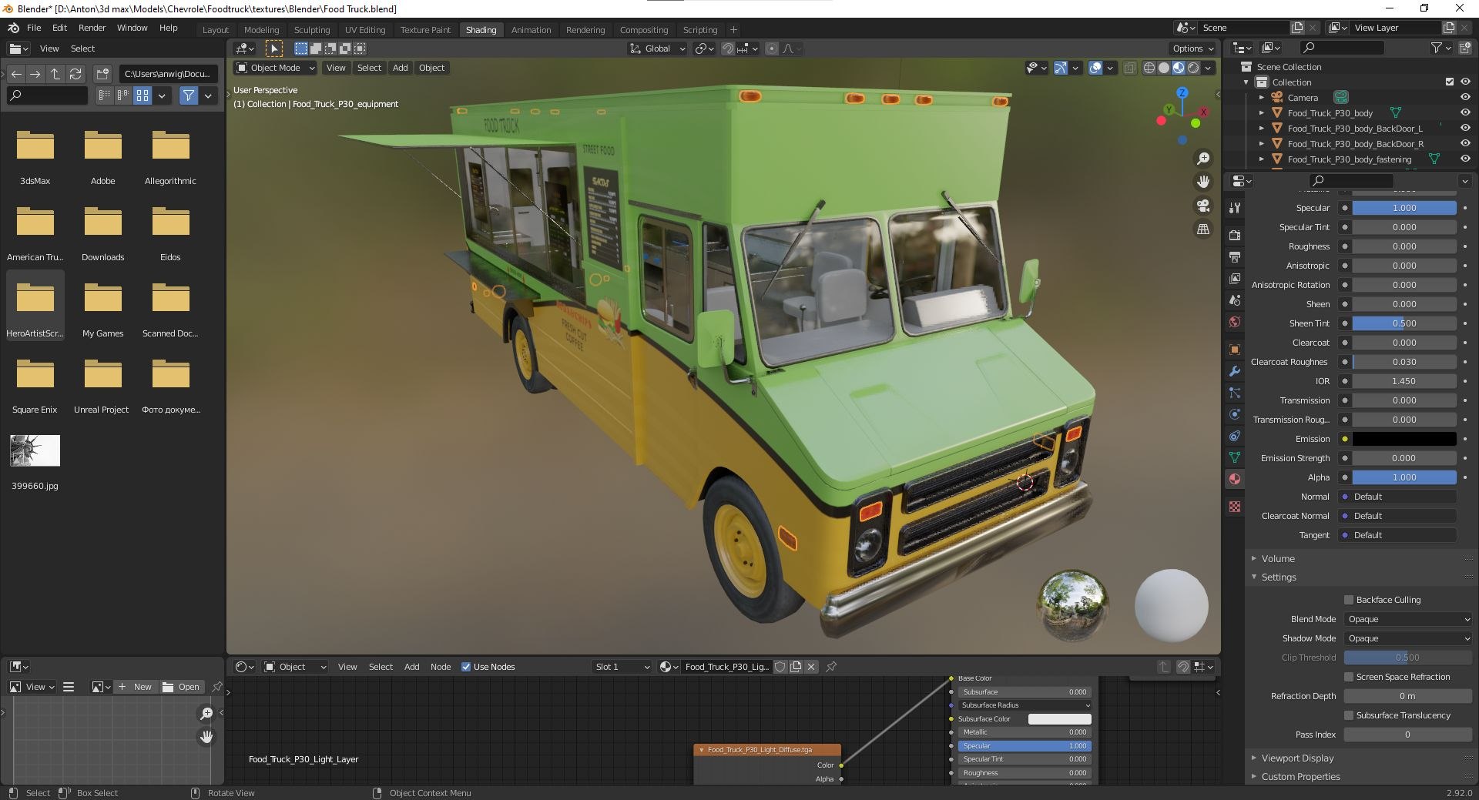
Task: Open the Modifiers wrench tab icon
Action: pos(1235,371)
